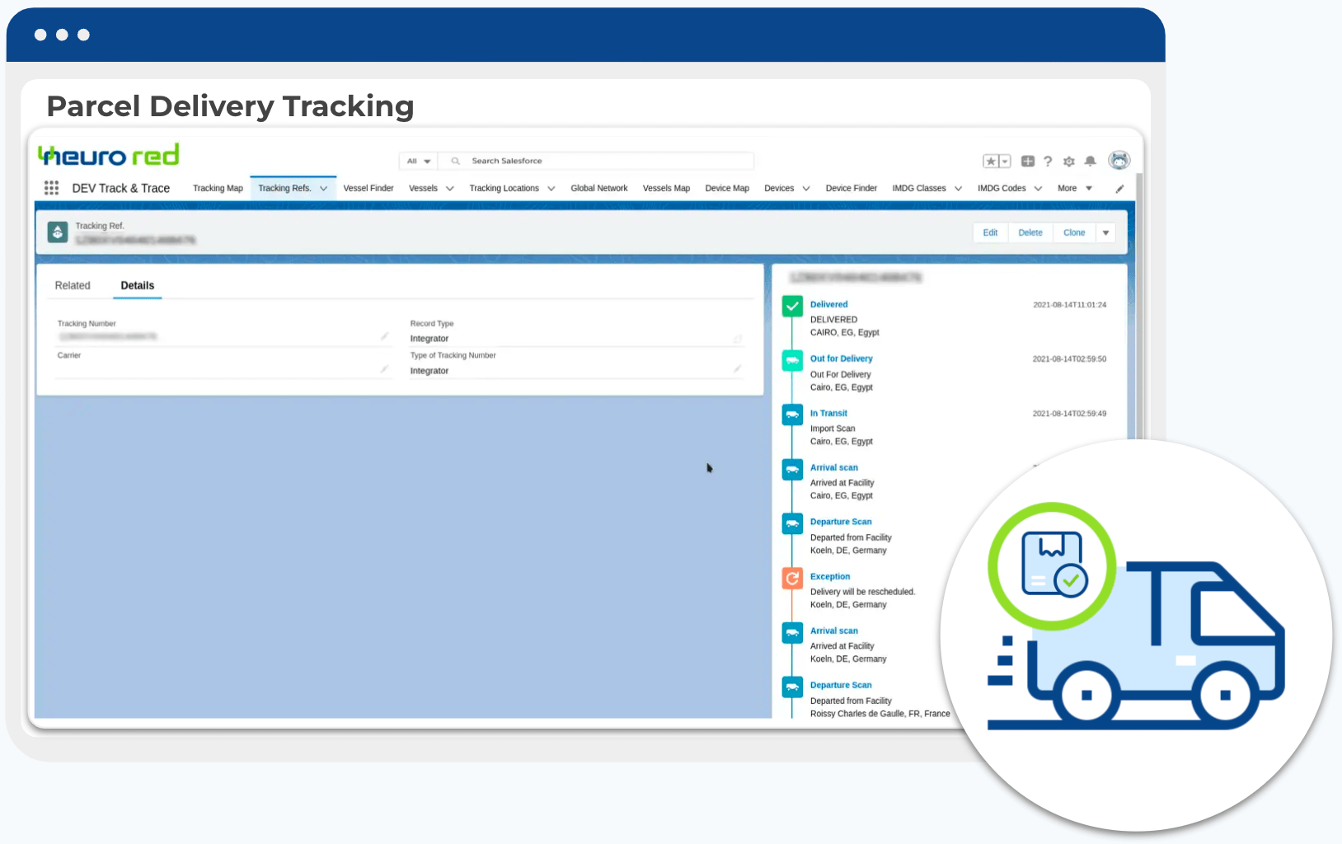Click the Edit button
1342x844 pixels.
point(990,233)
